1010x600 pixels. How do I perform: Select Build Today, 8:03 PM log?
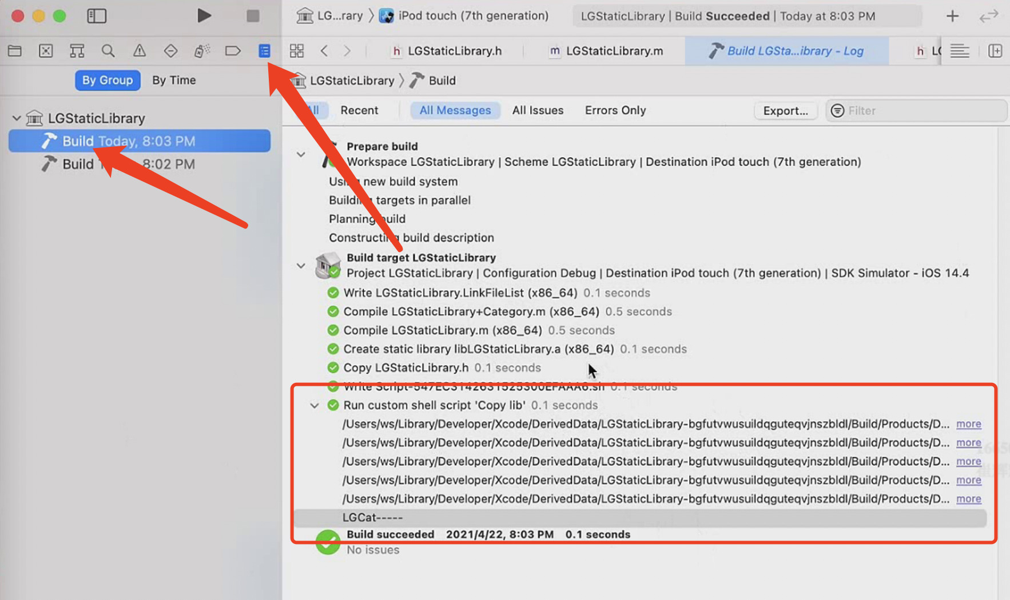(140, 141)
